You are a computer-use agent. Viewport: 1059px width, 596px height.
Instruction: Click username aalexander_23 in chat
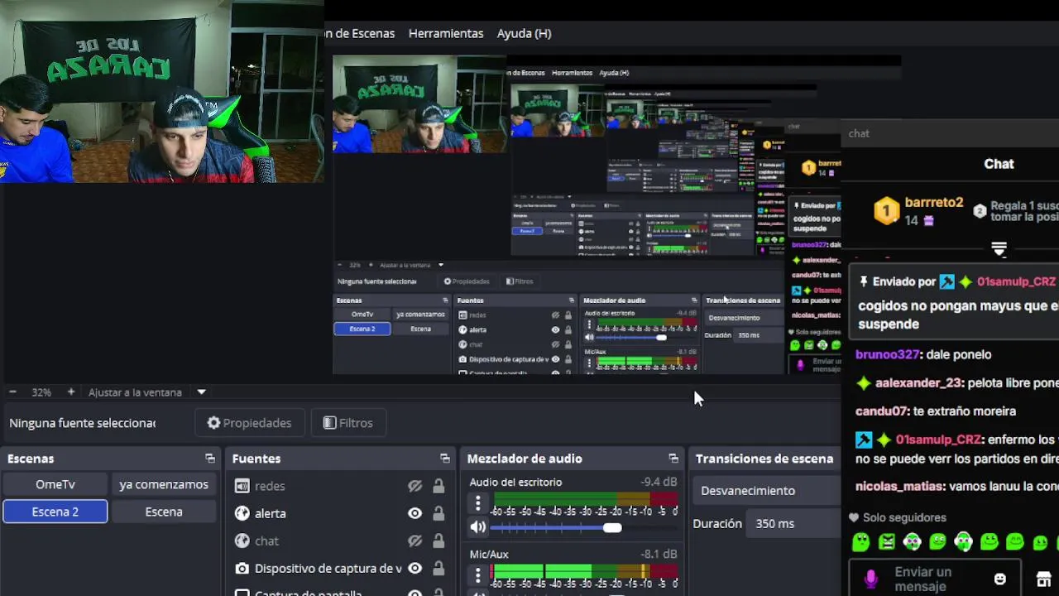coord(919,383)
